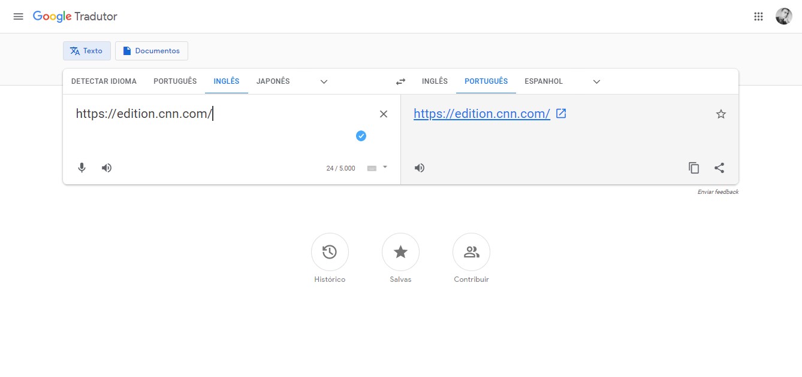Save the translation with the star
The width and height of the screenshot is (802, 377).
(721, 114)
